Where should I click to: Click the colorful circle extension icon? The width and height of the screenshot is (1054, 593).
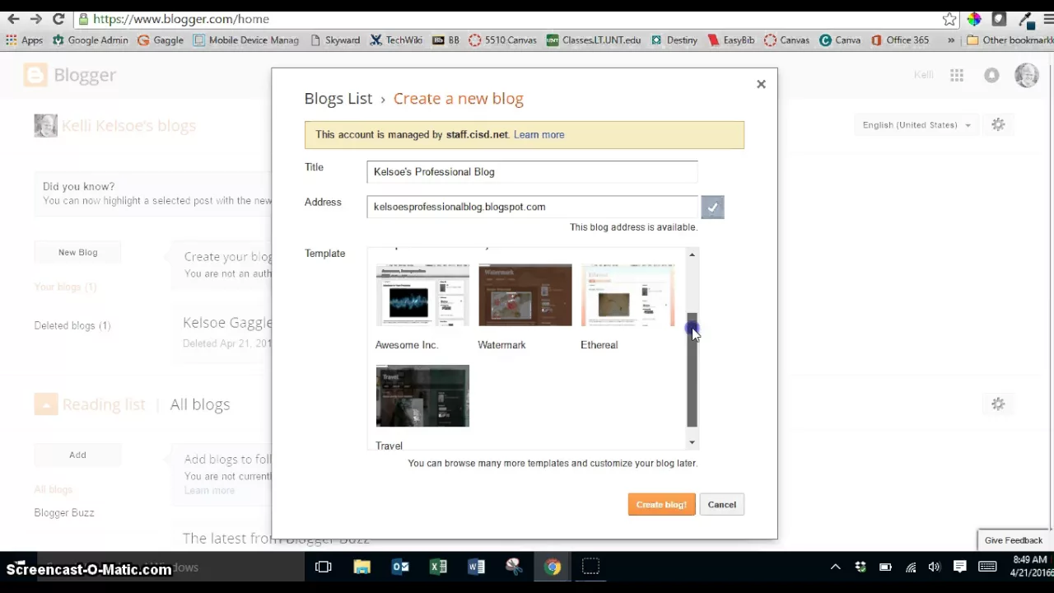pyautogui.click(x=974, y=18)
